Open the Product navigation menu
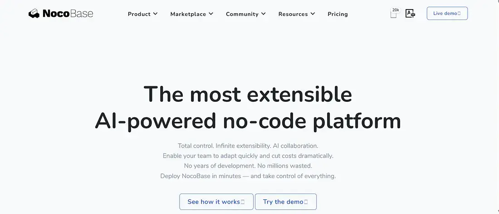The height and width of the screenshot is (214, 499). pos(139,14)
